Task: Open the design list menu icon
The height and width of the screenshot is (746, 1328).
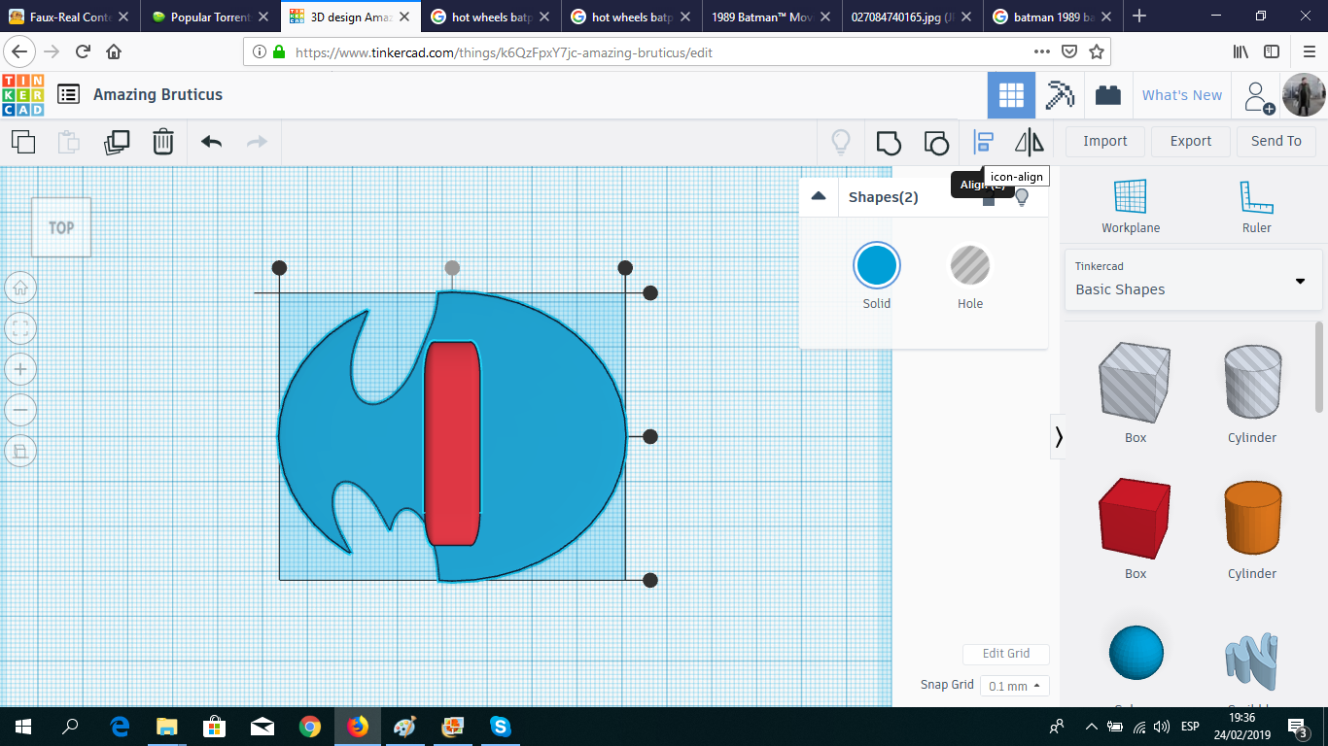Action: 68,94
